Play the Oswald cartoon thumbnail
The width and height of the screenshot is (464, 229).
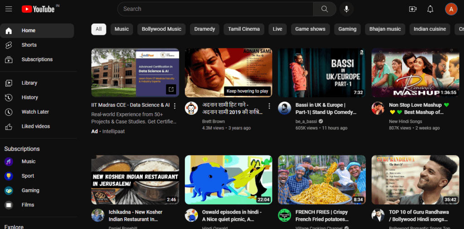point(228,180)
